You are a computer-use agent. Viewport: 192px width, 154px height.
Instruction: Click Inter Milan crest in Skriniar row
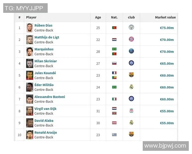(131, 63)
